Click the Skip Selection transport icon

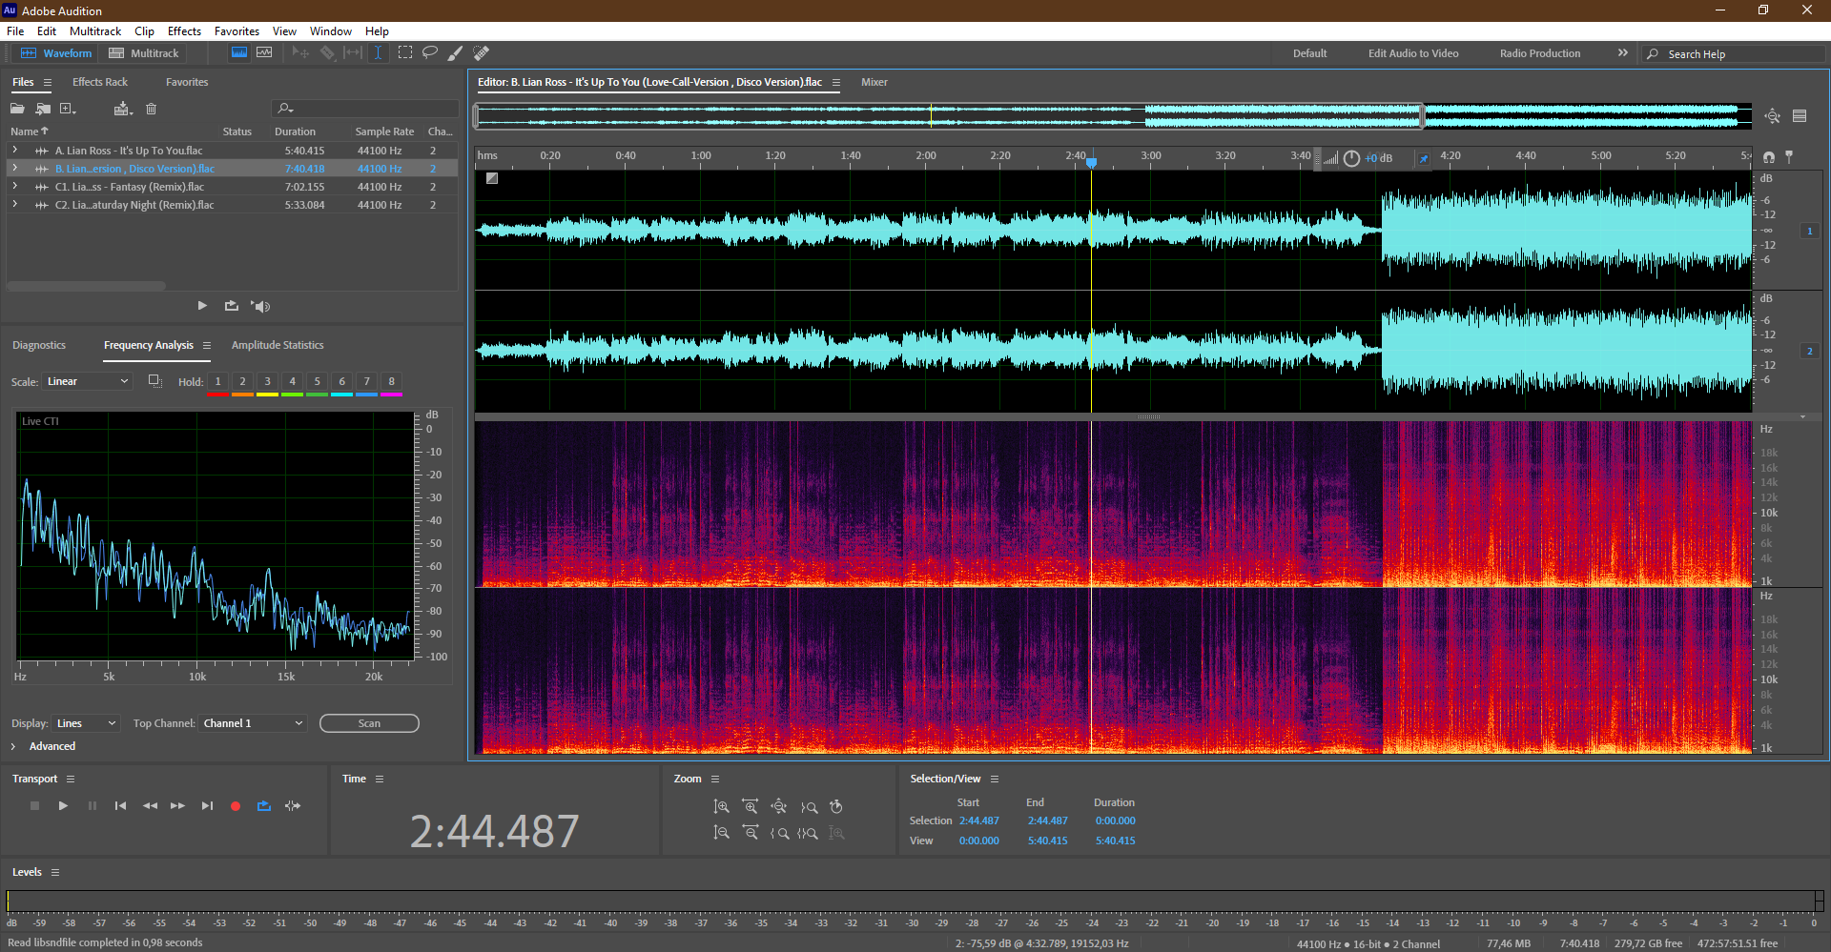pos(293,806)
